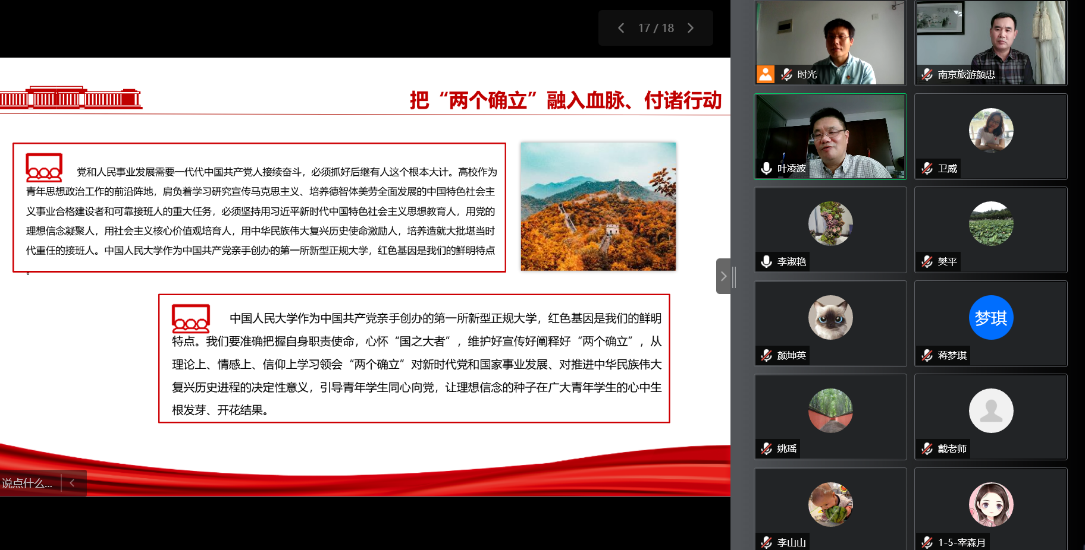Click the 17 / 18 page indicator
Viewport: 1085px width, 550px height.
(x=656, y=28)
